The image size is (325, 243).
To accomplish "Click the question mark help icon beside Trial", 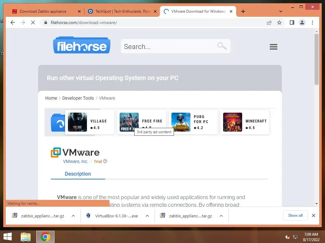I will 105,161.
